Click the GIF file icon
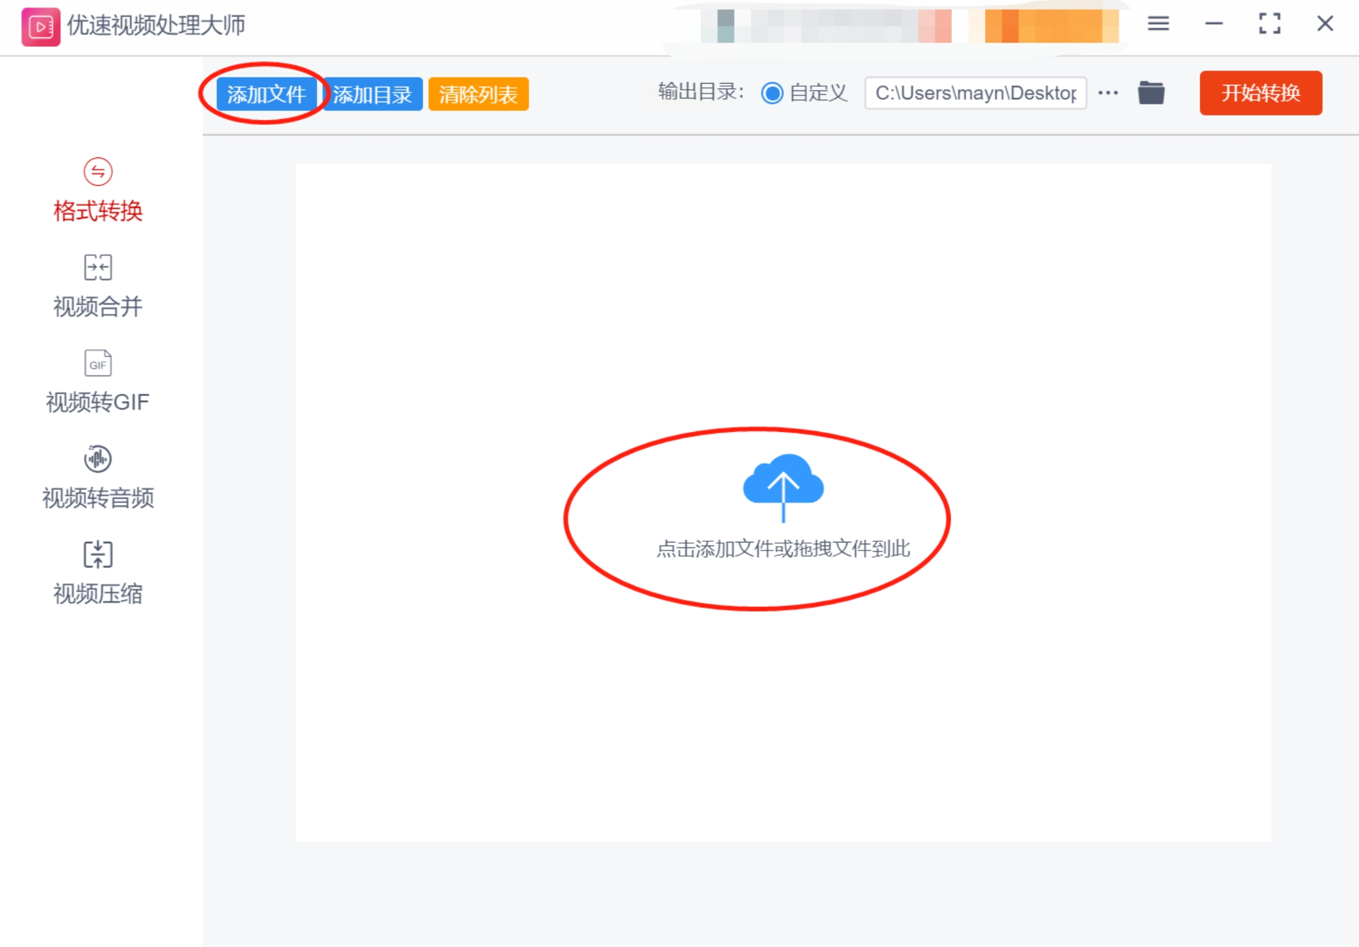The width and height of the screenshot is (1359, 947). [98, 363]
